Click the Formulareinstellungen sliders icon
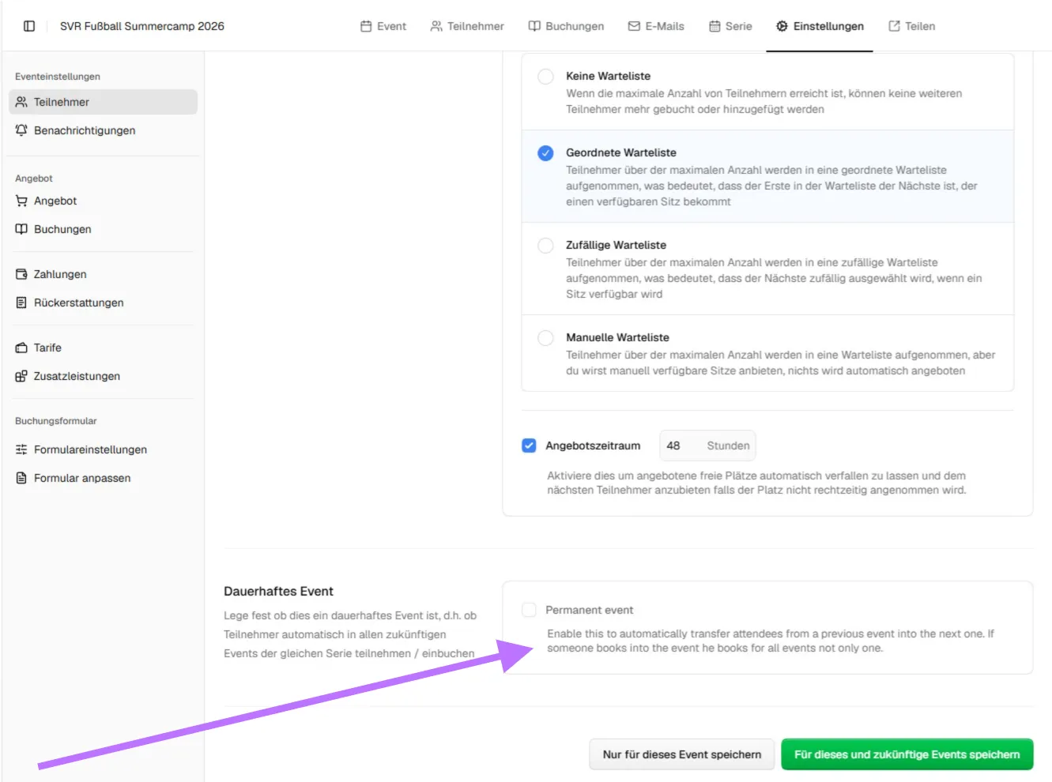This screenshot has height=782, width=1052. point(21,449)
